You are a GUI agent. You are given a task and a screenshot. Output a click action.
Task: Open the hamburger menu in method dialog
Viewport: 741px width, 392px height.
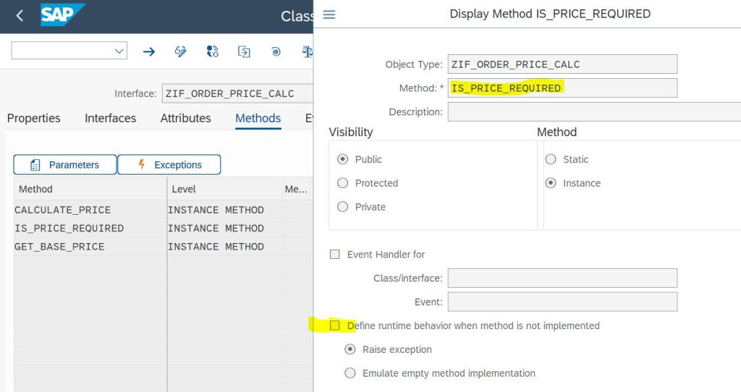pyautogui.click(x=329, y=14)
